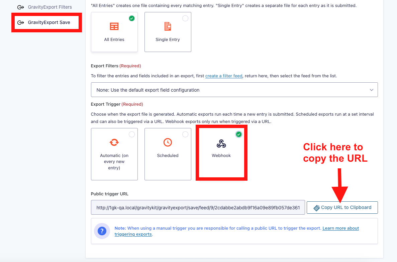Screen dimensions: 397x262
Task: Click the 'Single Entry' card label
Action: [168, 40]
